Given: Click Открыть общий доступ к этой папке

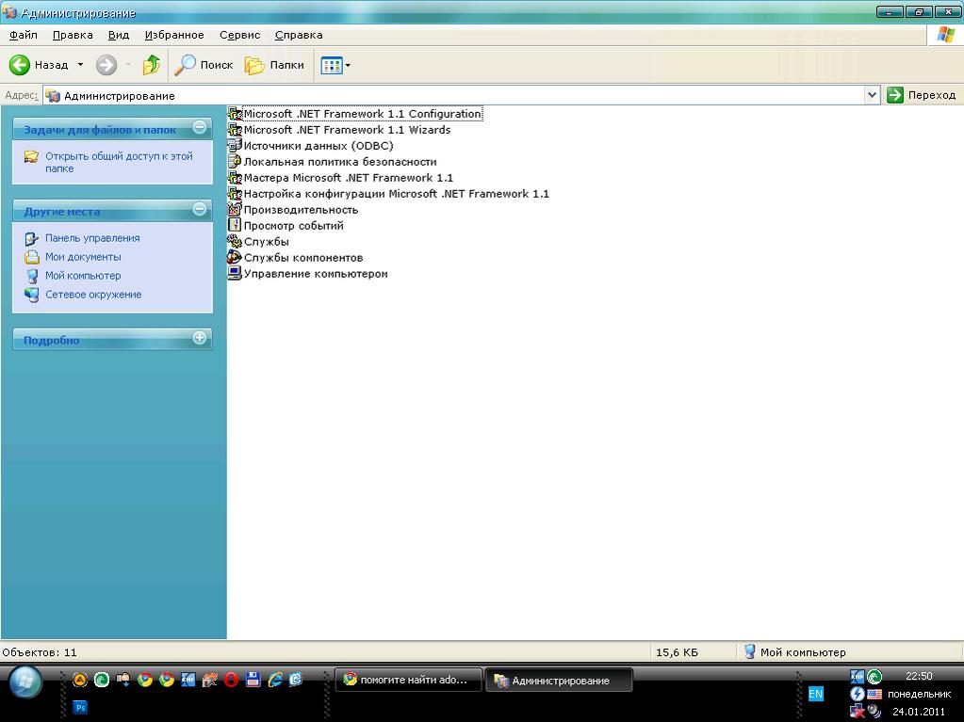Looking at the screenshot, I should click(x=119, y=162).
